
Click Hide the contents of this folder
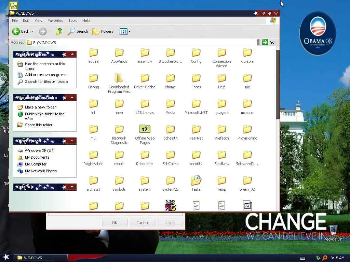coord(45,66)
